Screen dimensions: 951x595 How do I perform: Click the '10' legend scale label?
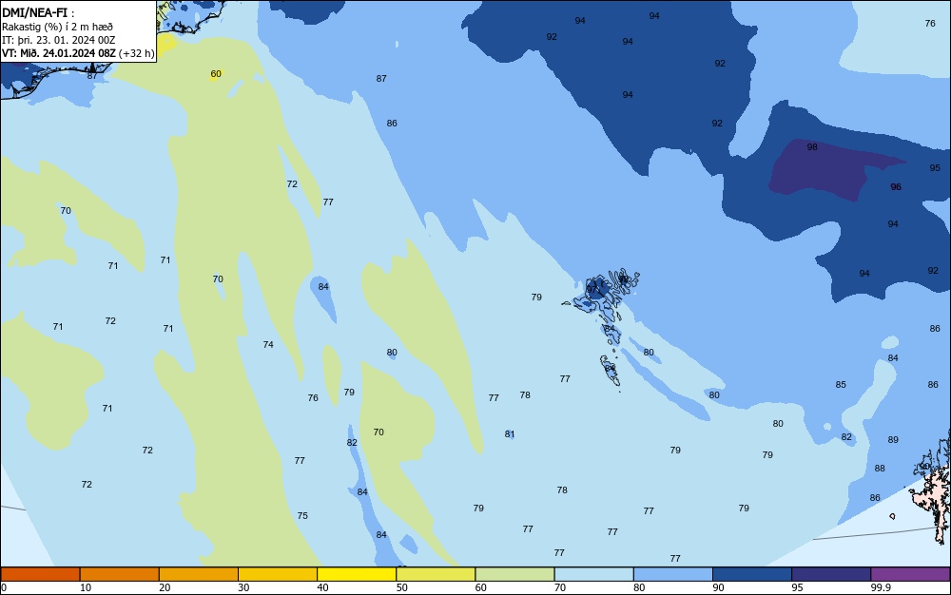tap(86, 587)
